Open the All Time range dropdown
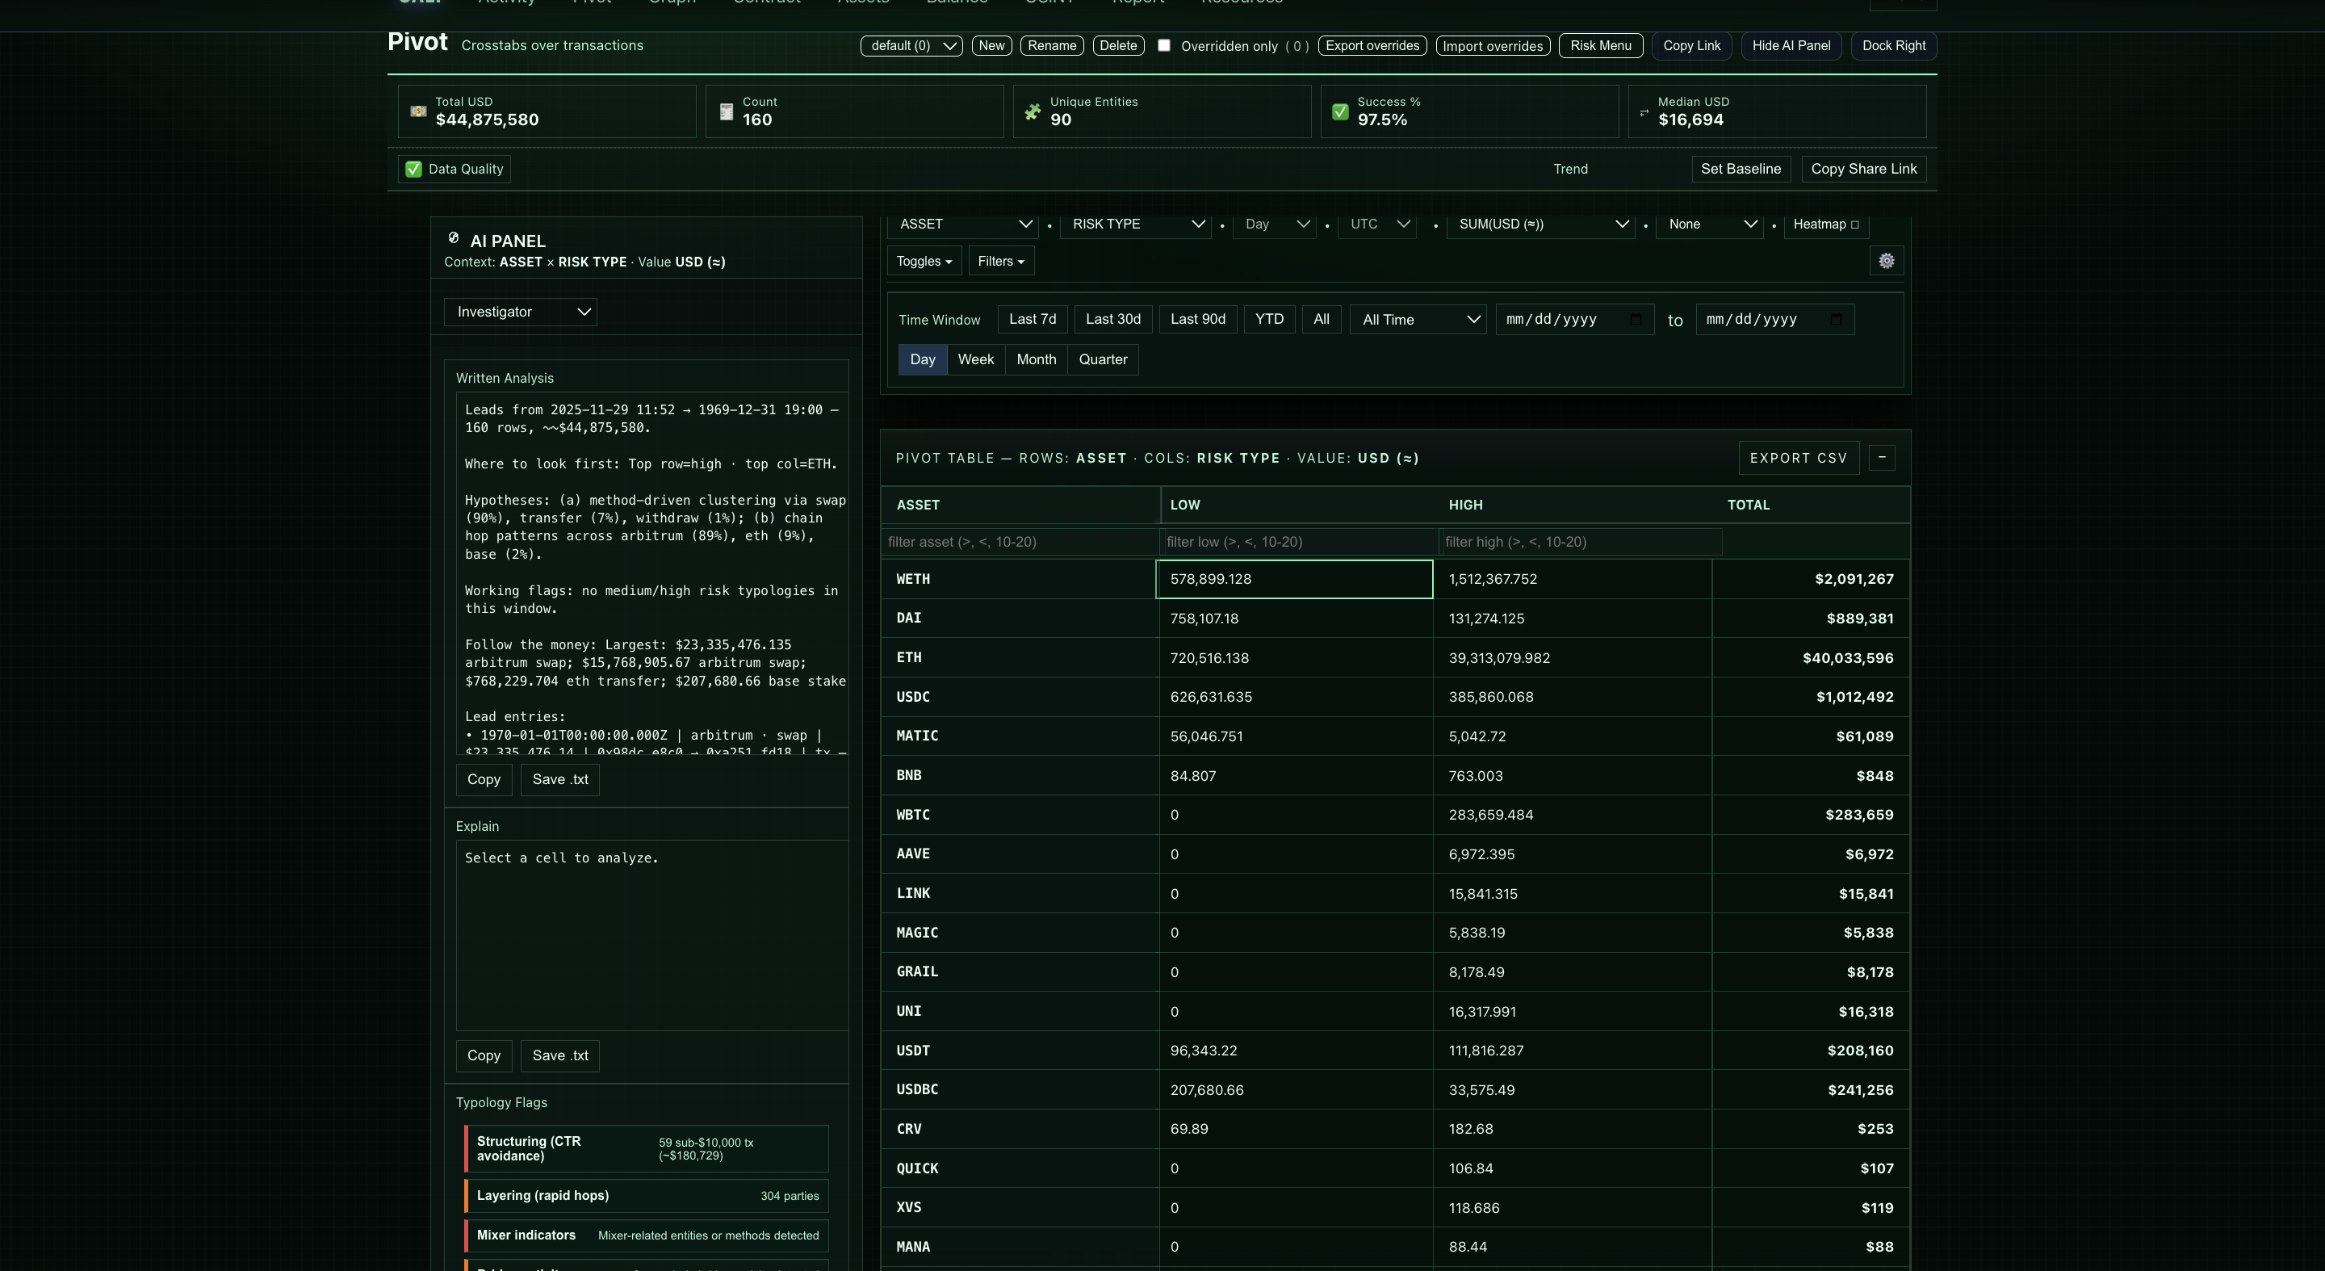This screenshot has height=1271, width=2325. [x=1418, y=320]
